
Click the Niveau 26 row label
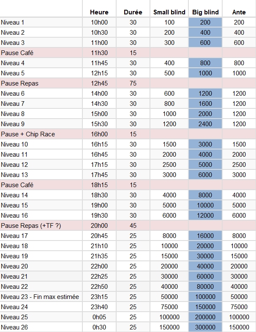tap(41, 327)
